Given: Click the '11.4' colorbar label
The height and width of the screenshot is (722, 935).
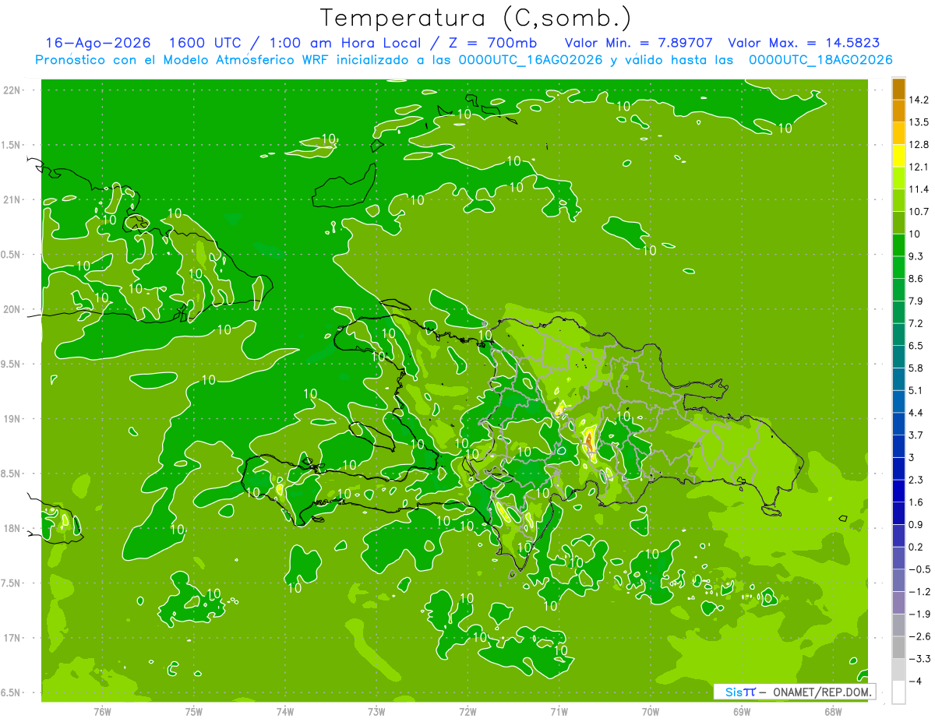Looking at the screenshot, I should (x=918, y=189).
